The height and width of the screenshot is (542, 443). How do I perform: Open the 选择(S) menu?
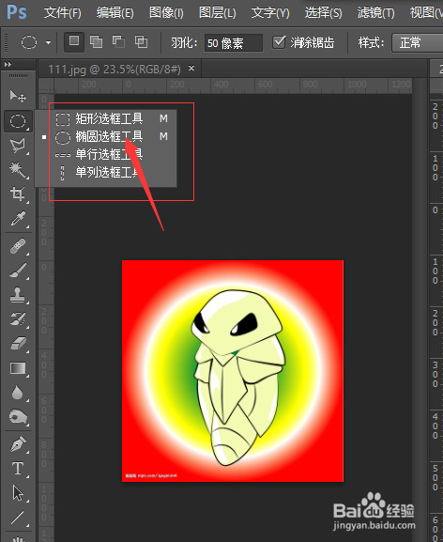pyautogui.click(x=323, y=13)
